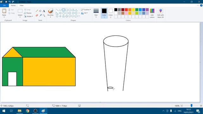Choose the Rounded rectangle shape

click(x=70, y=10)
